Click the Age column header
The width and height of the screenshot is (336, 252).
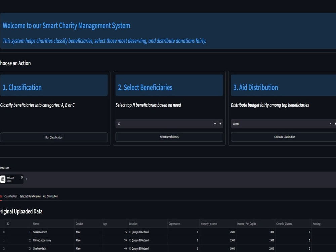pyautogui.click(x=115, y=224)
